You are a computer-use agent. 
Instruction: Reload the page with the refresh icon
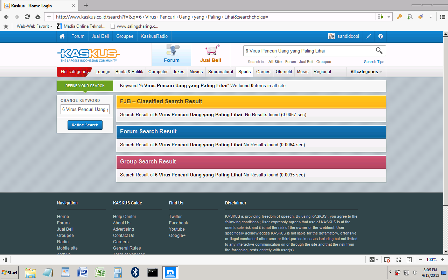pyautogui.click(x=27, y=17)
